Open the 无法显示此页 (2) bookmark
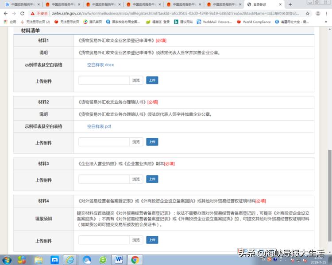 click(x=35, y=22)
